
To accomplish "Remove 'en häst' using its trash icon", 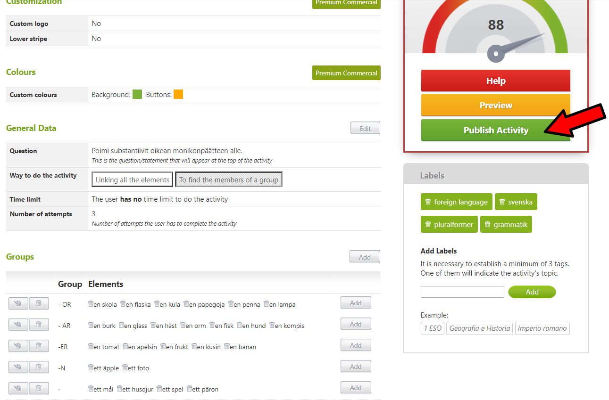I will tap(153, 325).
